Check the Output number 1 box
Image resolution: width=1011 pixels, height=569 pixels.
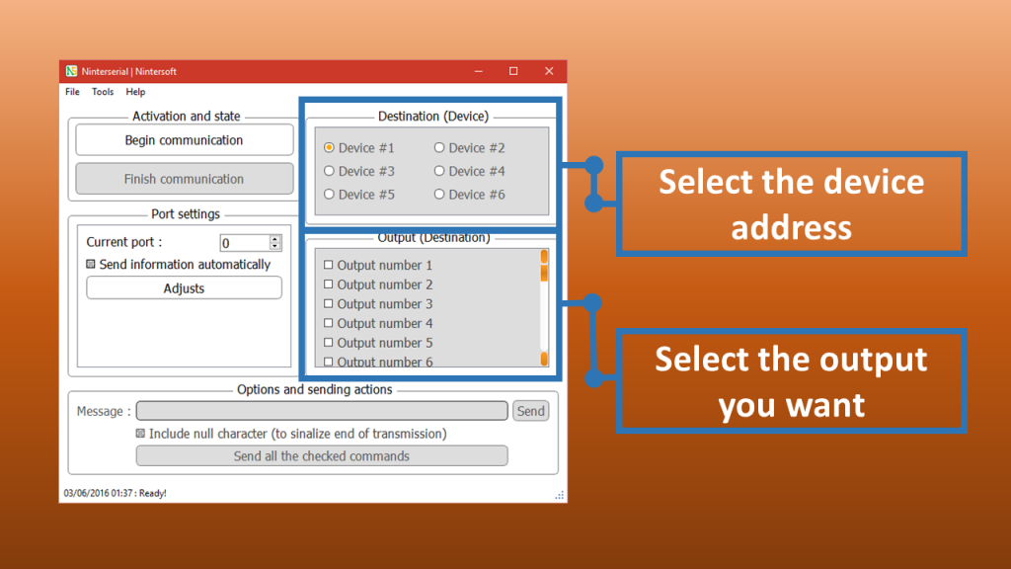(x=329, y=265)
